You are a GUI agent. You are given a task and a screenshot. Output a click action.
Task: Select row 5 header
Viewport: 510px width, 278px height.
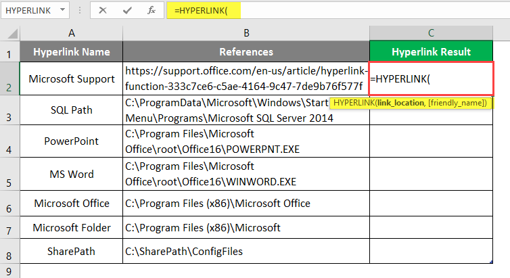[9, 175]
